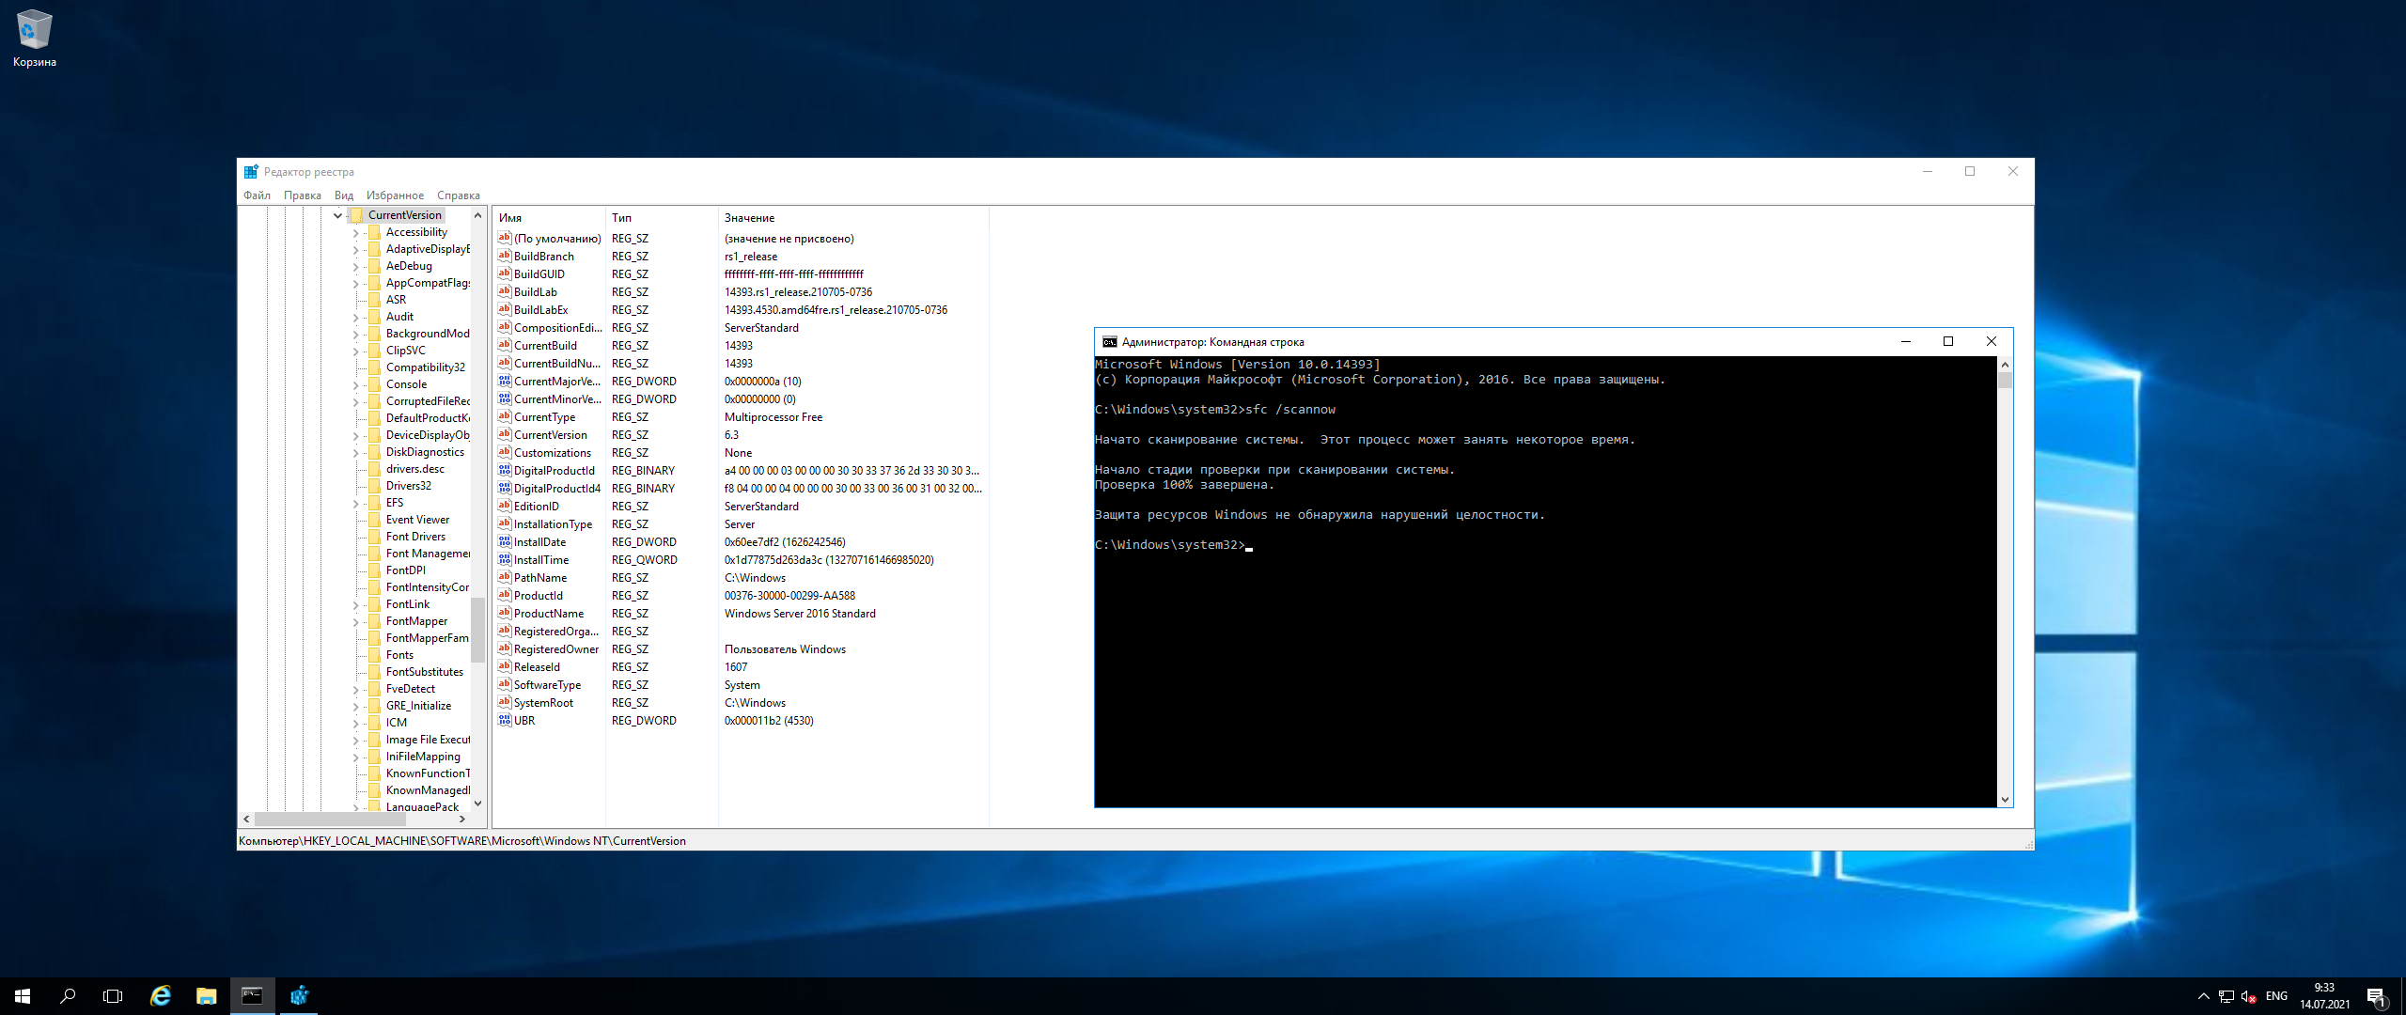Select the CurrentMajorVersionNumber DWORD icon
Image resolution: width=2406 pixels, height=1015 pixels.
click(x=505, y=381)
